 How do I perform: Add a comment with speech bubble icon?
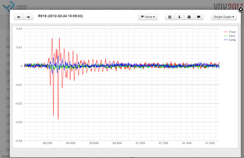tap(198, 17)
